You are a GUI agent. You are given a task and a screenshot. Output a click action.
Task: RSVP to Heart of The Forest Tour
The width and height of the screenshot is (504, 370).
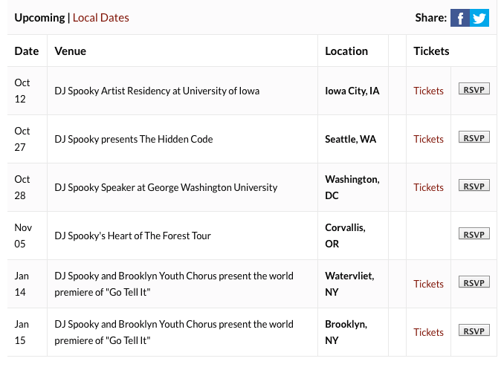[474, 234]
